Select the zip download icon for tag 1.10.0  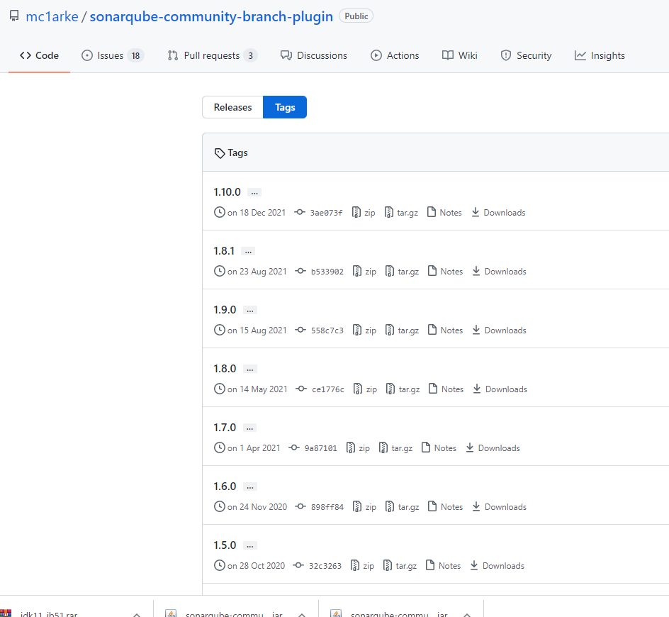356,212
